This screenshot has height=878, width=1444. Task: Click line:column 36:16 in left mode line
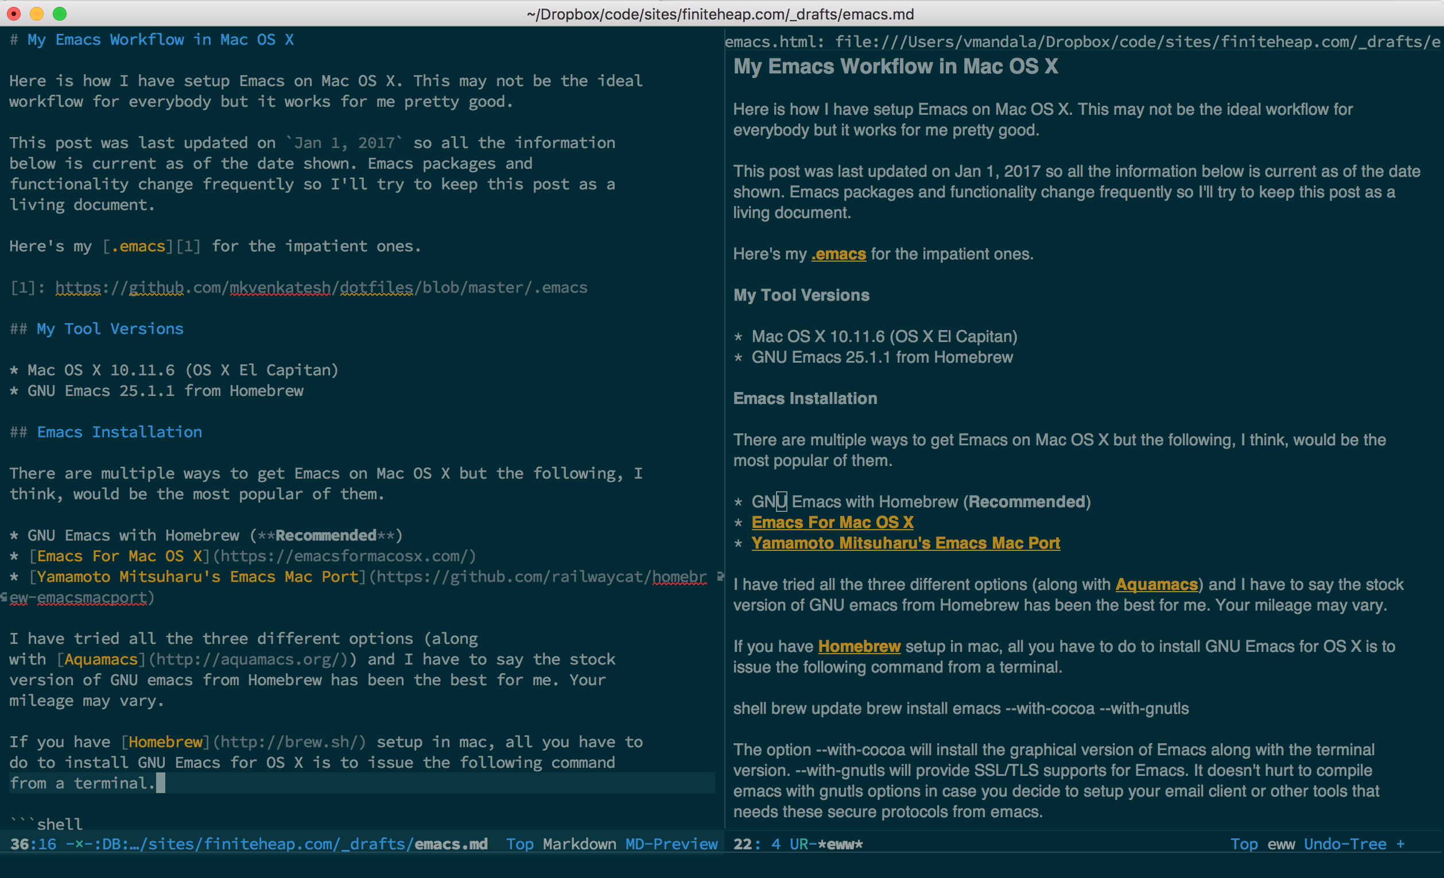(33, 844)
